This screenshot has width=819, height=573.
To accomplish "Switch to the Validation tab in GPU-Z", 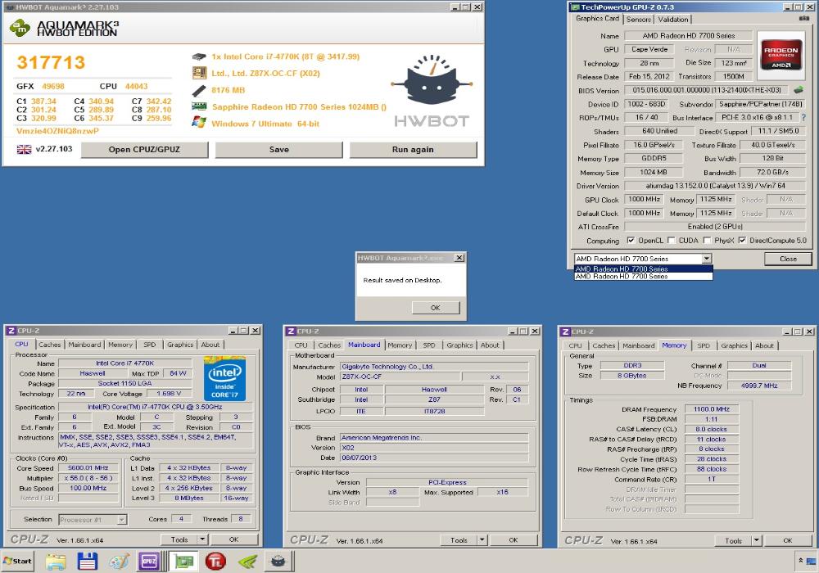I will [x=672, y=20].
